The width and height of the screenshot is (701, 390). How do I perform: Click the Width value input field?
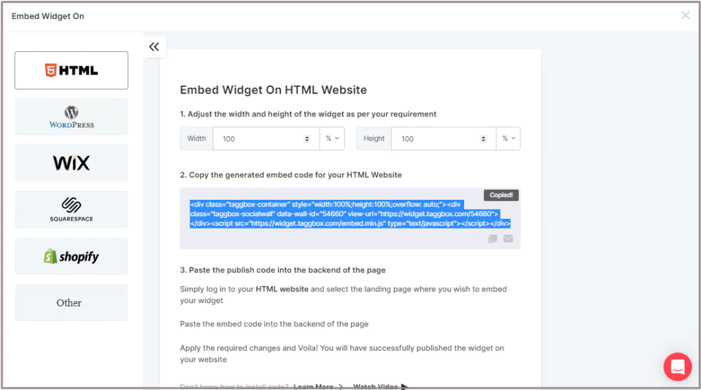tap(266, 138)
